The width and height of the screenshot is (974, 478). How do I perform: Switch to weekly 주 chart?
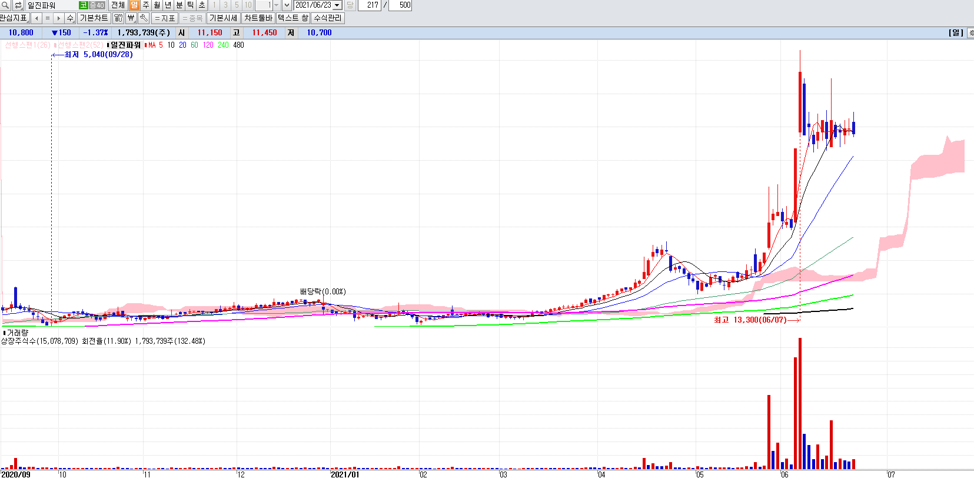(145, 5)
